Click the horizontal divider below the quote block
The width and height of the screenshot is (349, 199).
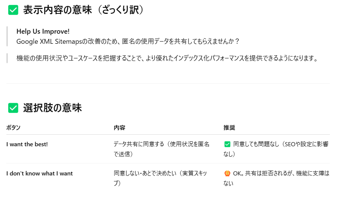click(168, 83)
